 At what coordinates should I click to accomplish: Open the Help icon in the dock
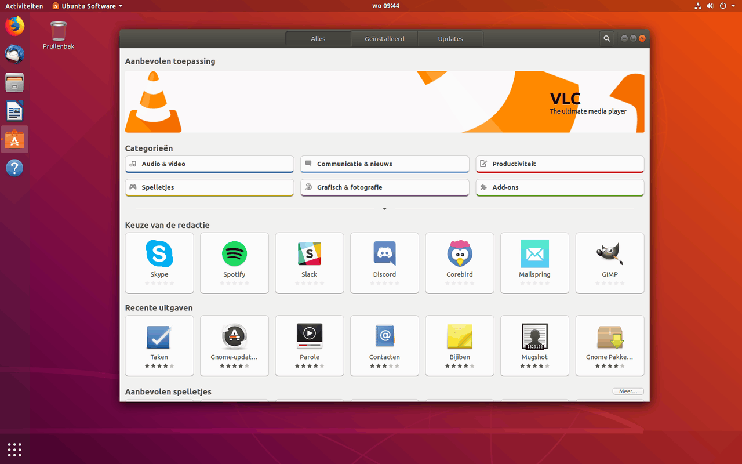14,168
